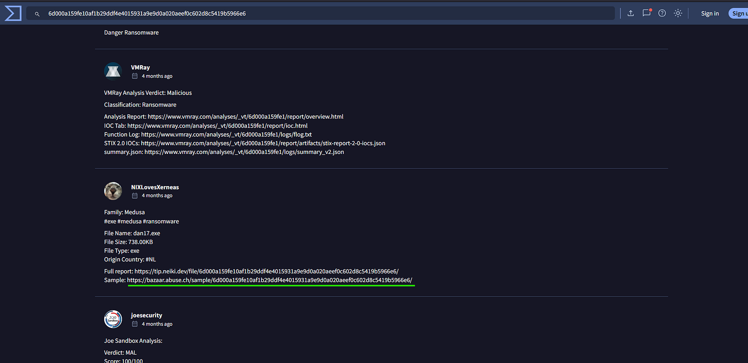
Task: Toggle the light/dark theme sun icon
Action: (x=678, y=13)
